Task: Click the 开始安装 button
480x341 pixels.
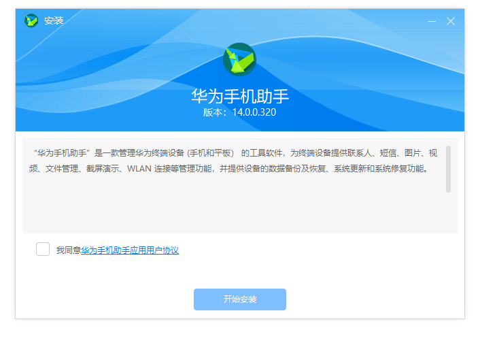Action: 240,299
